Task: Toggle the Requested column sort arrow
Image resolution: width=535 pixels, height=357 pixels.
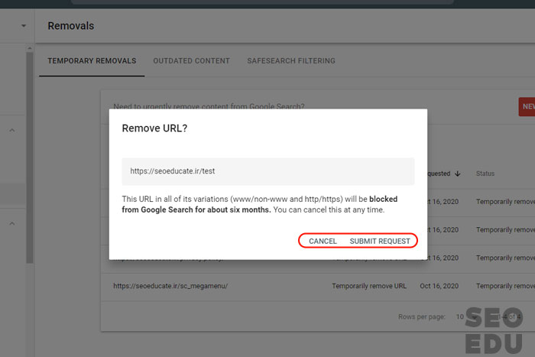Action: [x=458, y=174]
